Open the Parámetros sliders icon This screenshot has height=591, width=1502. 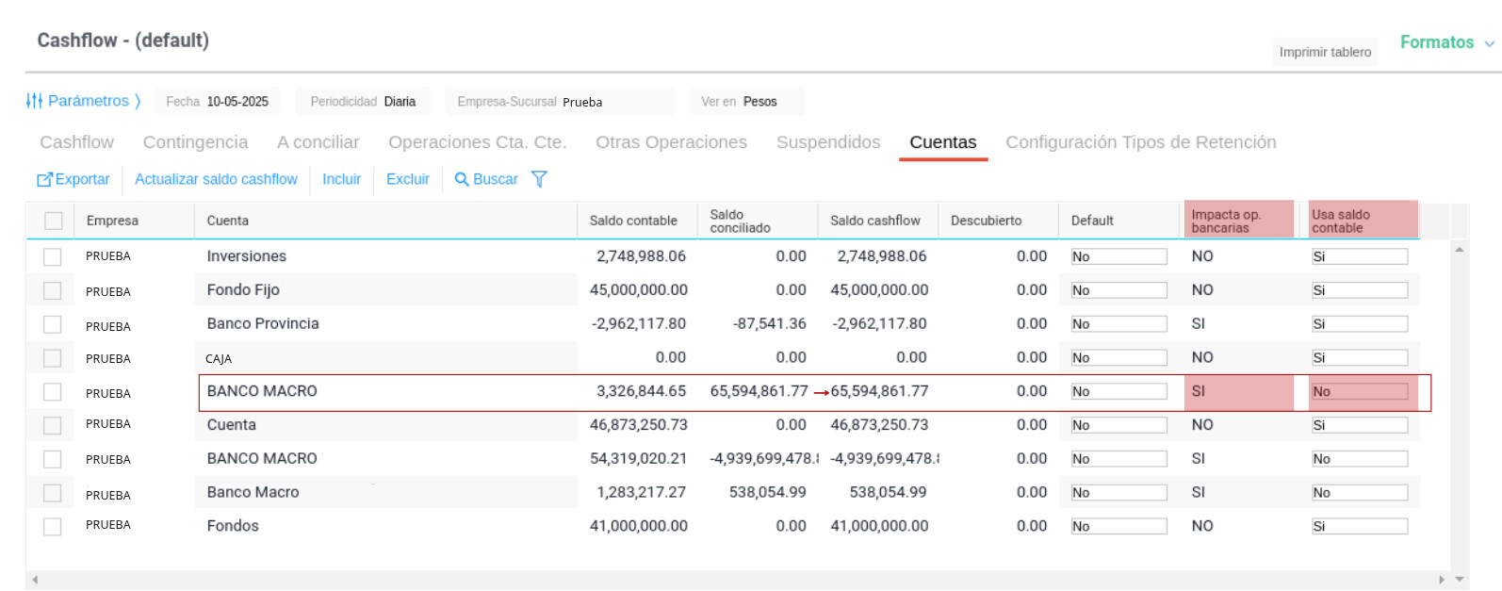pyautogui.click(x=34, y=101)
